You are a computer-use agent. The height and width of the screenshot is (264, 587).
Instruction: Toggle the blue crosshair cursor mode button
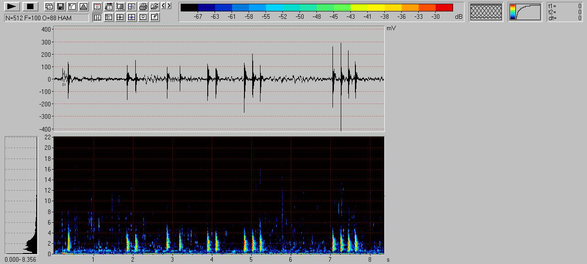point(132,17)
